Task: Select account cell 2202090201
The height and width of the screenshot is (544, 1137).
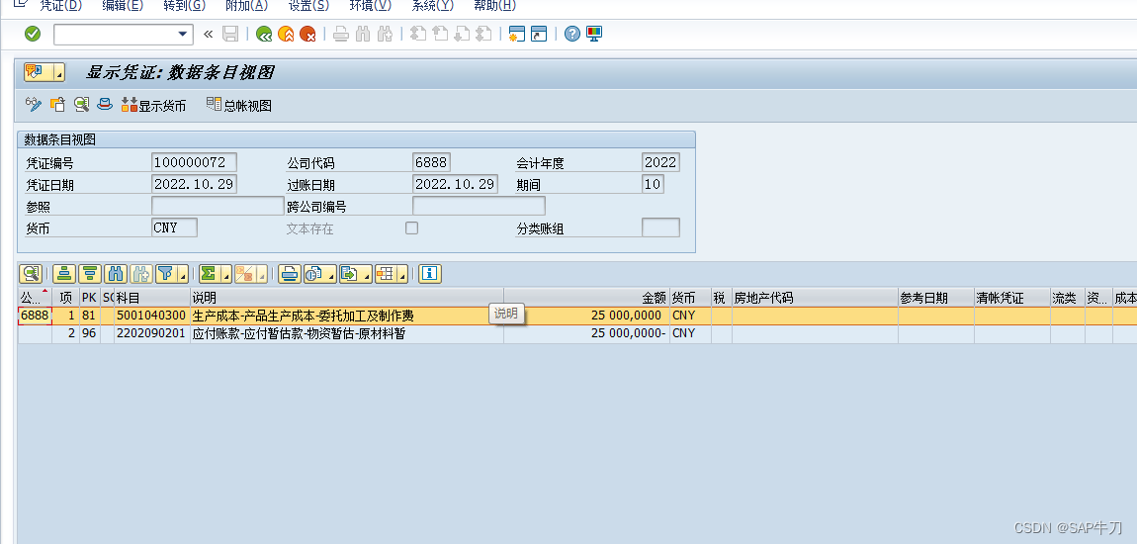Action: [x=151, y=333]
